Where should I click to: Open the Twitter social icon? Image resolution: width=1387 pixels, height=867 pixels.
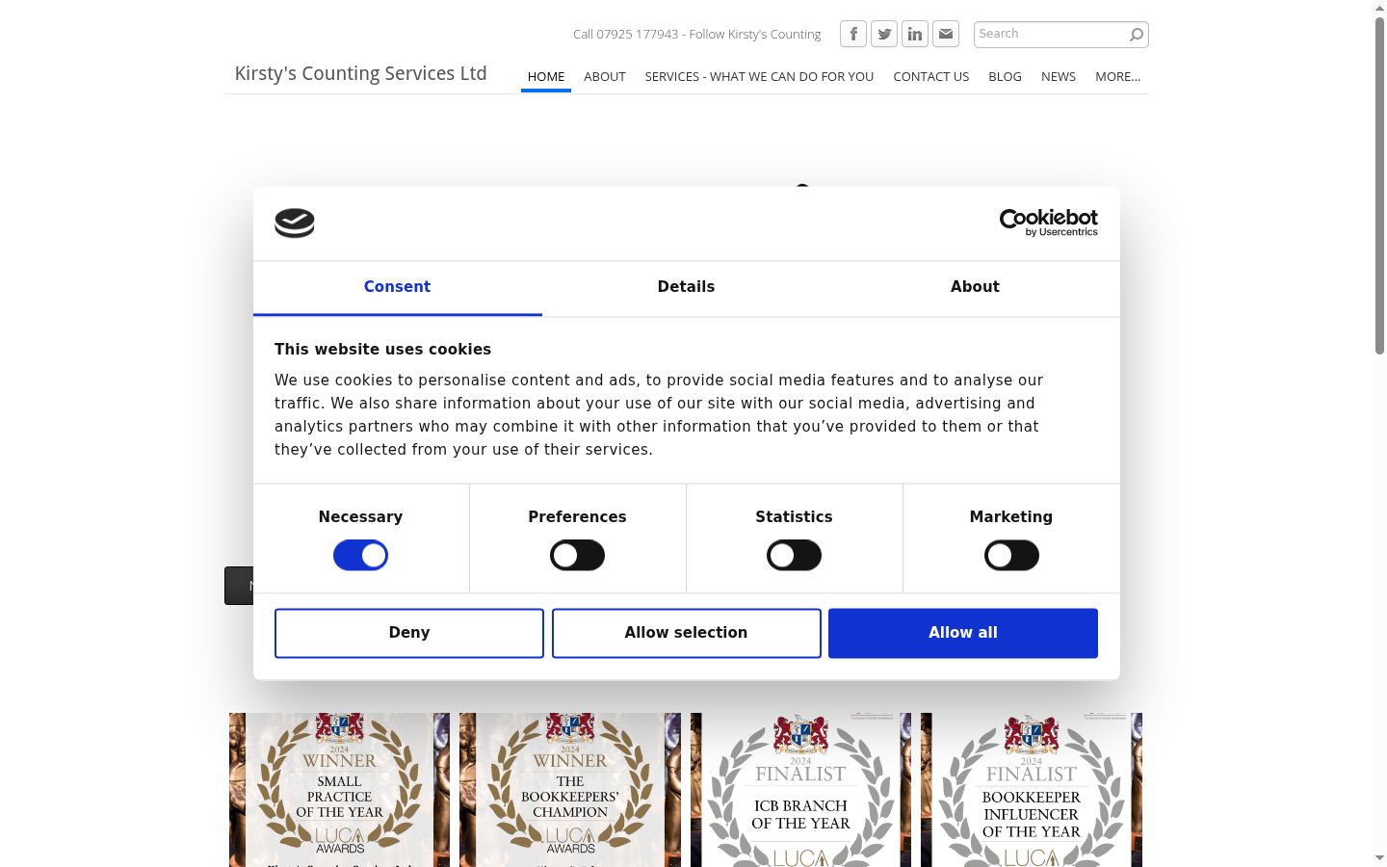point(884,34)
